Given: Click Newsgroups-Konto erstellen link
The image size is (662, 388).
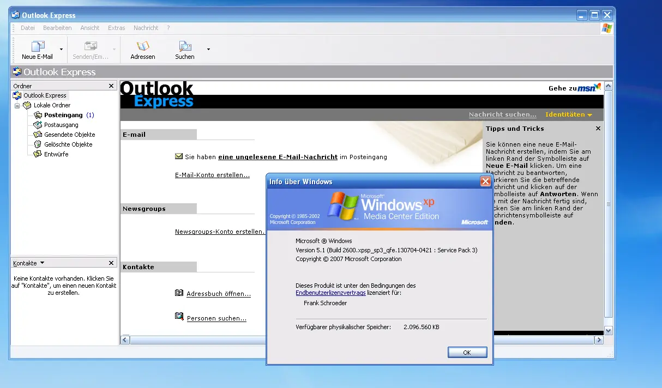Looking at the screenshot, I should 220,232.
